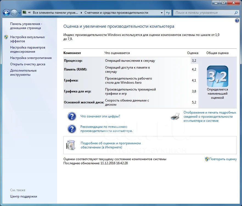Open «Настройка параметров индексирования»
Image resolution: width=242 pixels, height=206 pixels.
(28, 50)
